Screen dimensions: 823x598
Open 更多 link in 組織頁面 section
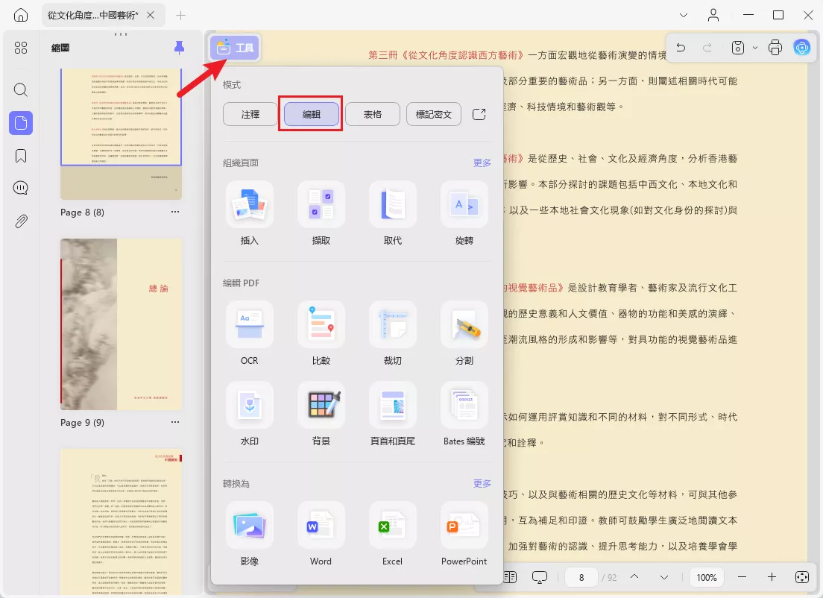tap(482, 162)
